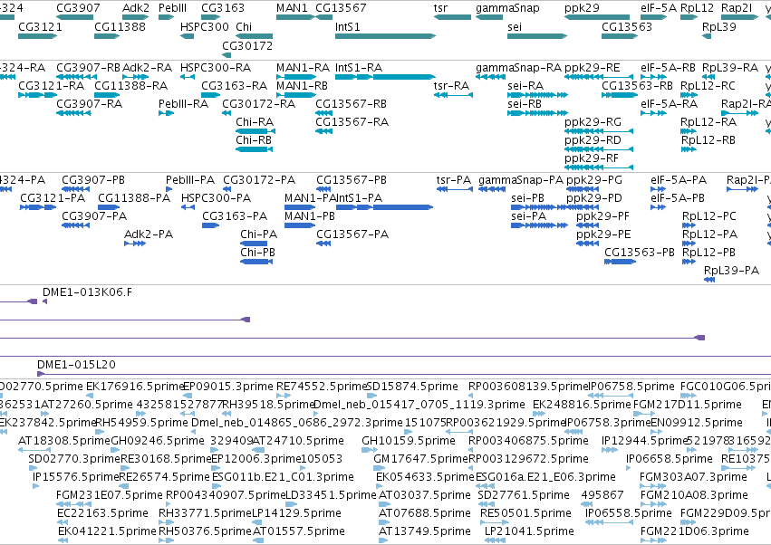Select the sei-PB protein label
Image resolution: width=771 pixels, height=545 pixels.
coord(527,198)
